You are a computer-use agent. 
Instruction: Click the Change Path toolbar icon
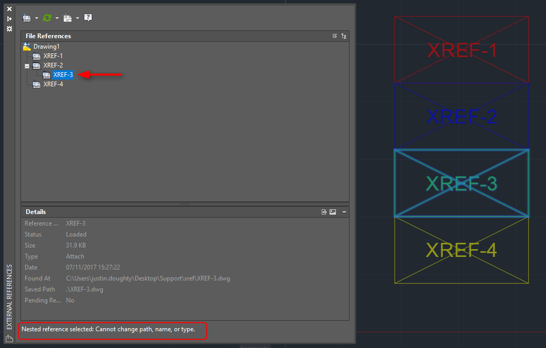click(x=68, y=18)
